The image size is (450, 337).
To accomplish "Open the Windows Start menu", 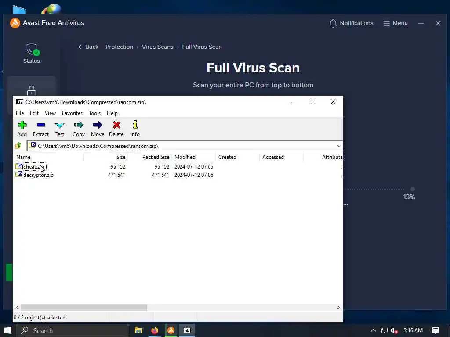I will point(8,330).
